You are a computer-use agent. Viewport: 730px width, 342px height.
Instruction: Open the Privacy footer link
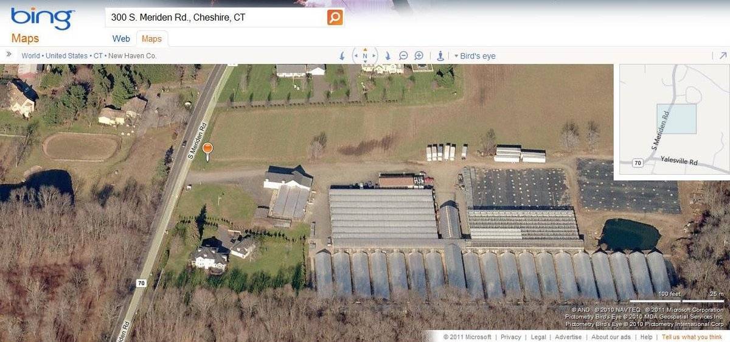tap(511, 337)
